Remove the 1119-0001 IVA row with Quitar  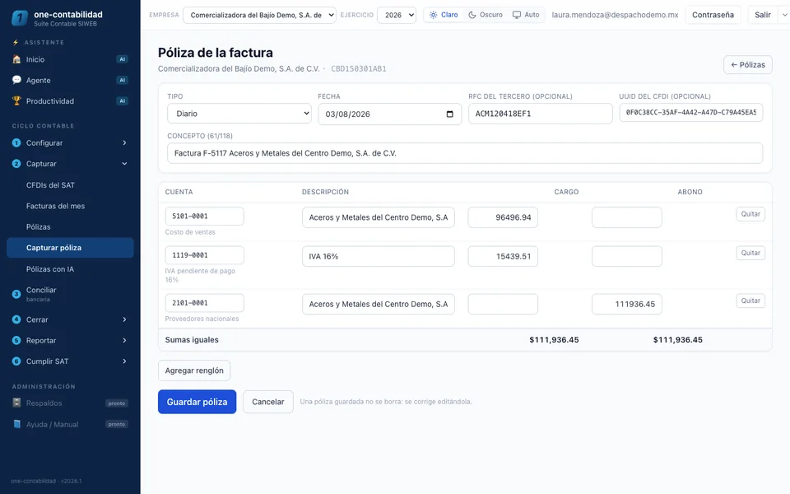click(750, 253)
